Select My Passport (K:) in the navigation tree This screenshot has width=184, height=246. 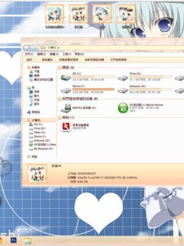coord(41,149)
